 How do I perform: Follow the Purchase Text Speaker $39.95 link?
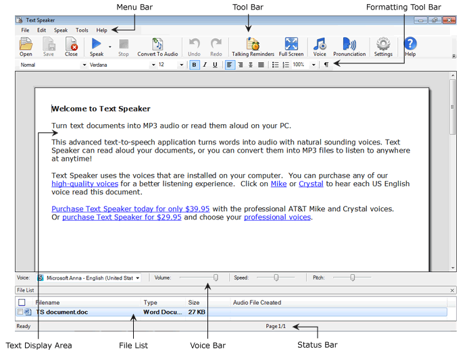[x=130, y=209]
